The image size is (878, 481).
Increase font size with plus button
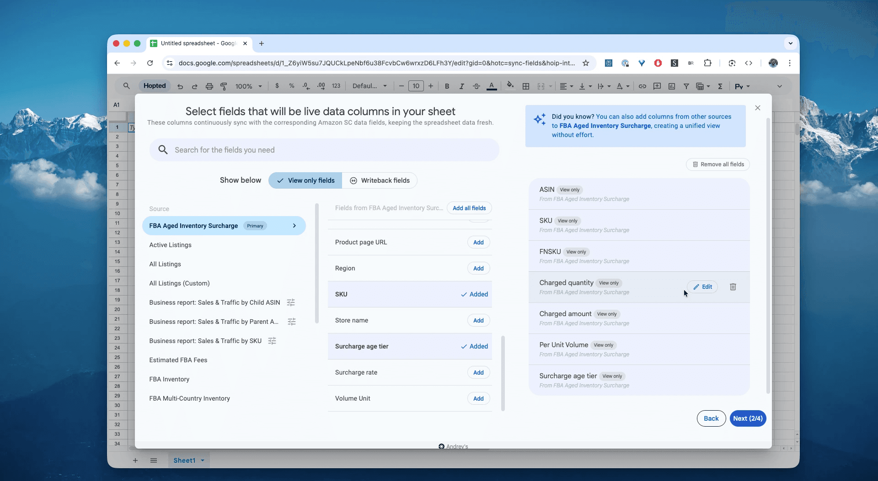(x=430, y=86)
